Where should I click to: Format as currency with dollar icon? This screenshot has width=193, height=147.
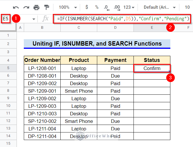coord(87,7)
